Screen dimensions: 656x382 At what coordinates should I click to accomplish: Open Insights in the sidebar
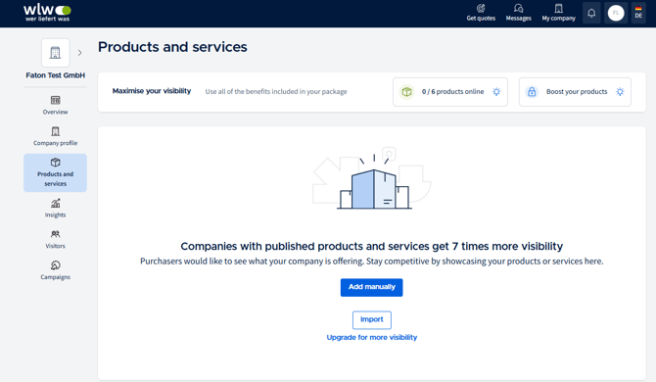[x=55, y=209]
